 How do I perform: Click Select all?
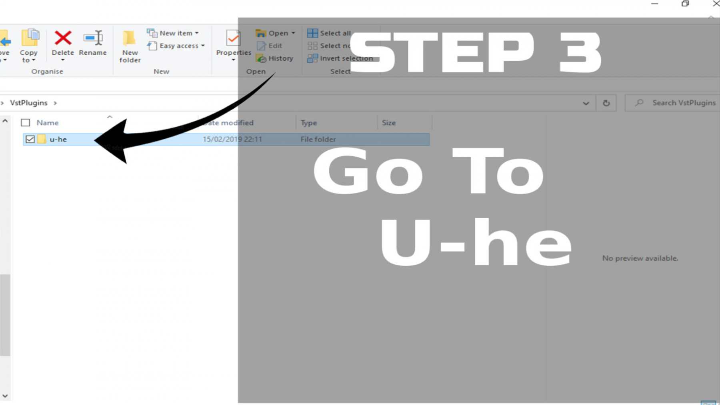pos(329,33)
